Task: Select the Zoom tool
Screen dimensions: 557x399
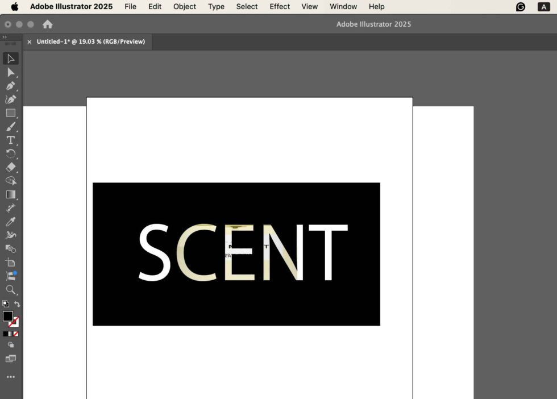Action: click(x=10, y=290)
